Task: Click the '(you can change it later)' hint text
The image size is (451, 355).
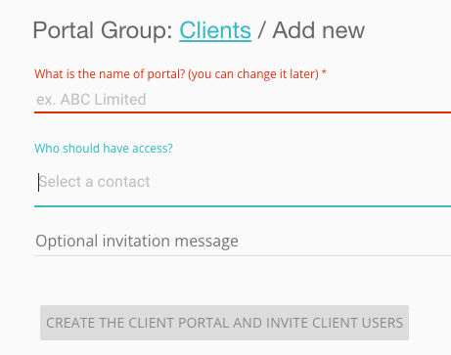Action: pyautogui.click(x=253, y=74)
